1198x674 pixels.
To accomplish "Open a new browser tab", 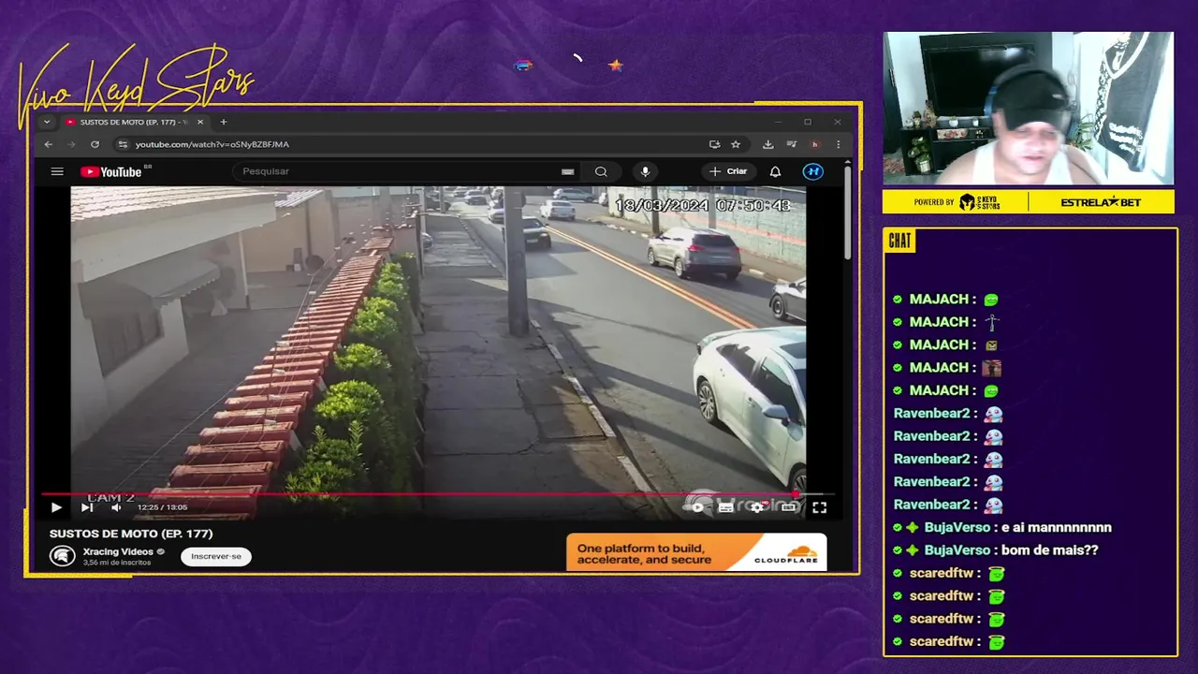I will coord(223,122).
